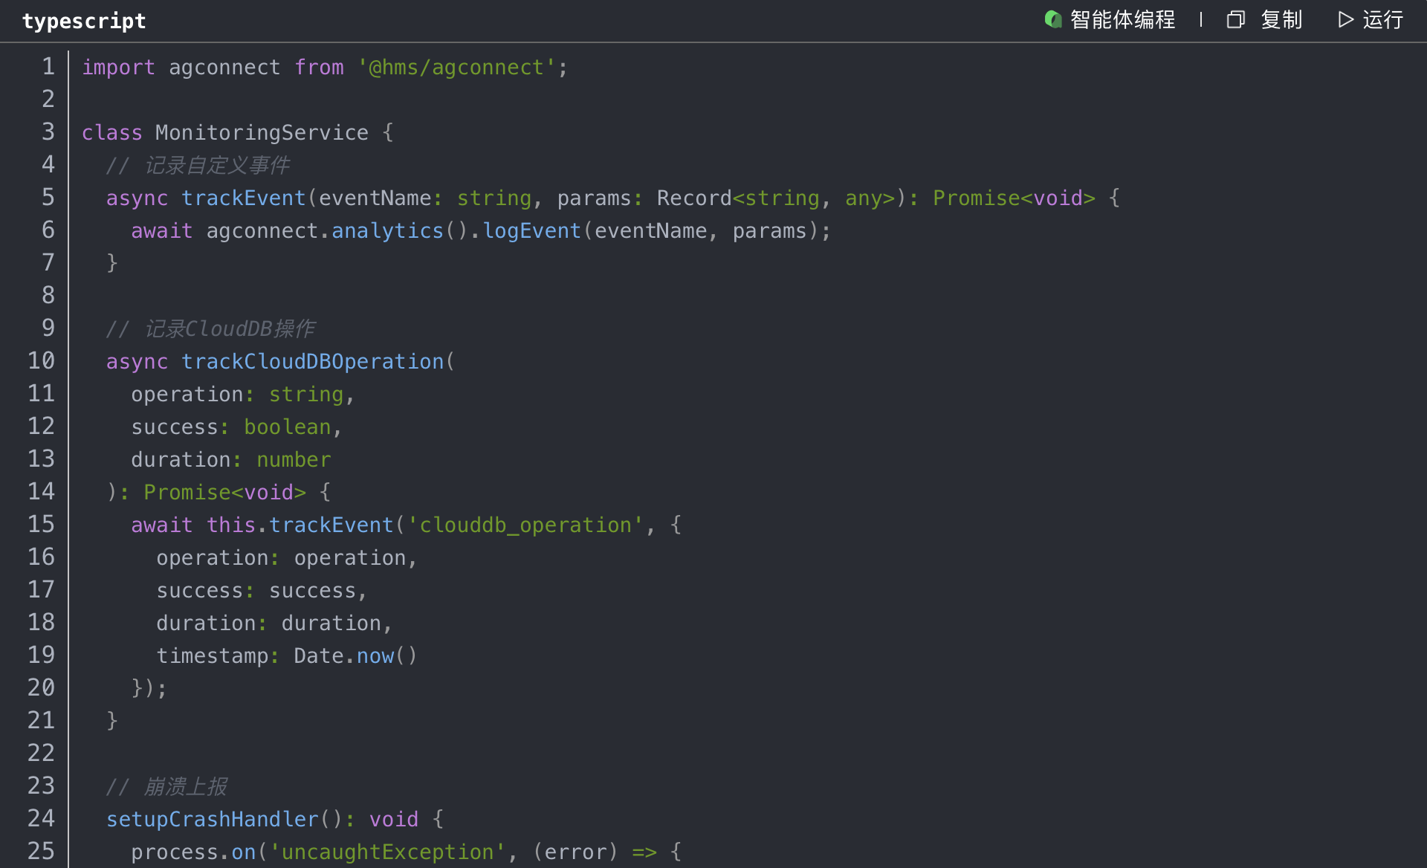
Task: Place cursor on MonitoringService class name
Action: point(262,133)
